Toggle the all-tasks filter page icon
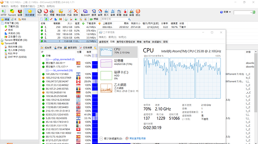The image size is (258, 144). point(42,19)
